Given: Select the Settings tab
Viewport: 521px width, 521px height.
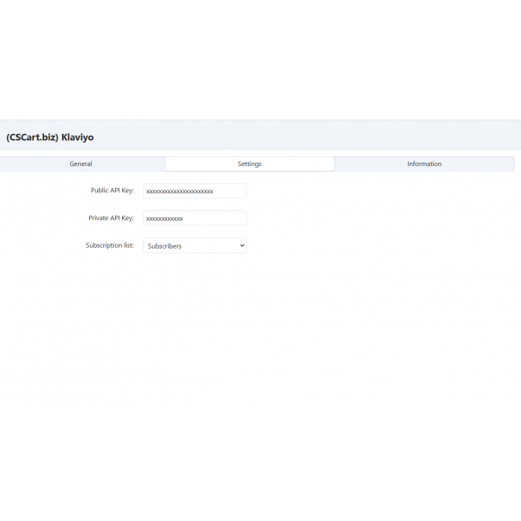Looking at the screenshot, I should click(250, 163).
